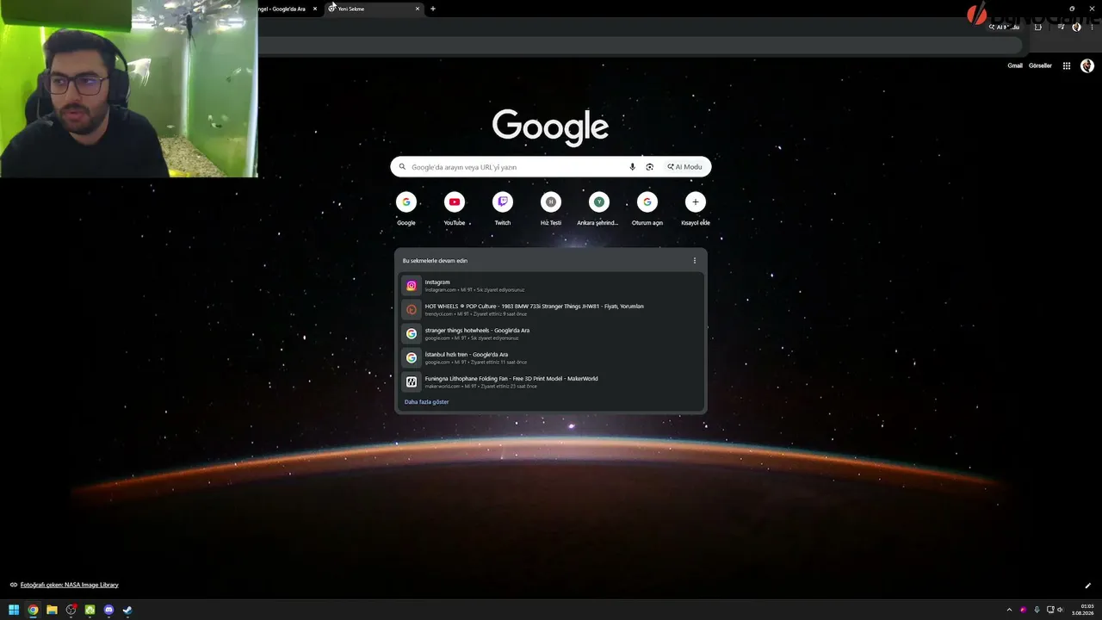Click the Chrome taskbar icon
1102x620 pixels.
33,610
